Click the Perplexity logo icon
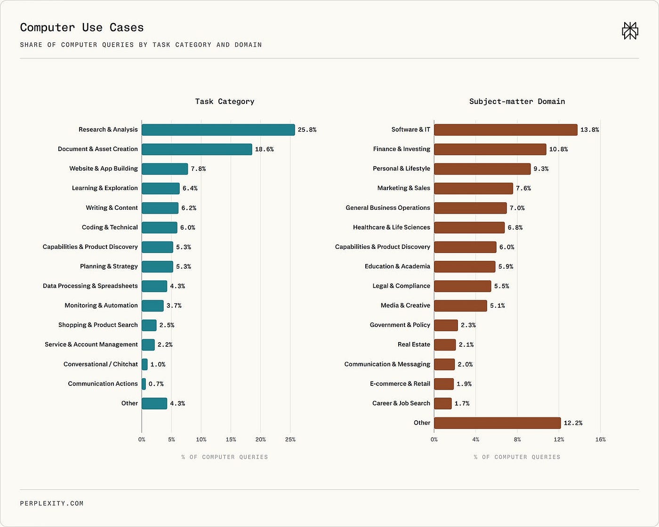The width and height of the screenshot is (659, 527). pyautogui.click(x=630, y=31)
